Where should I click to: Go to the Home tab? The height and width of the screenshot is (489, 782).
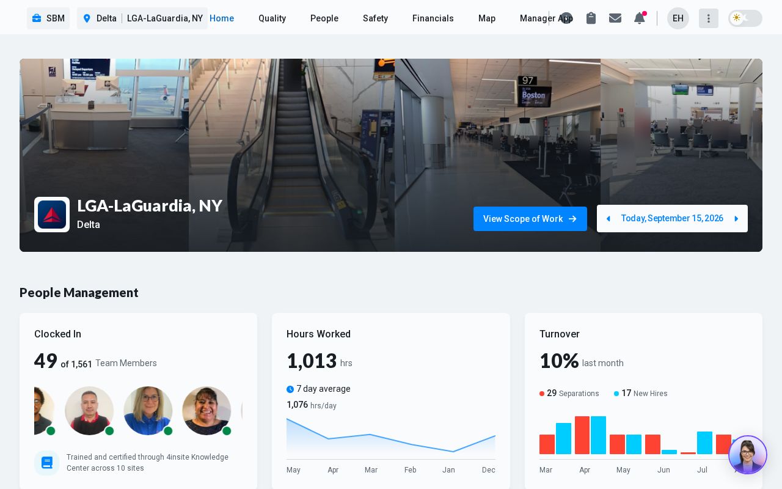pyautogui.click(x=222, y=18)
